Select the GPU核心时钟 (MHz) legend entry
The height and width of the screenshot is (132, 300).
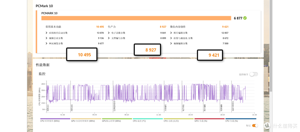[x=117, y=120]
